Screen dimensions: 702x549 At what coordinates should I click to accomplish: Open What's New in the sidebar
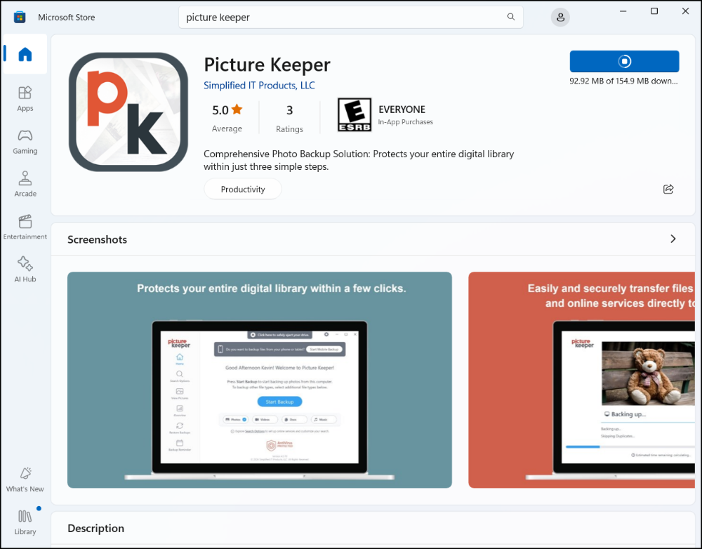click(x=25, y=479)
